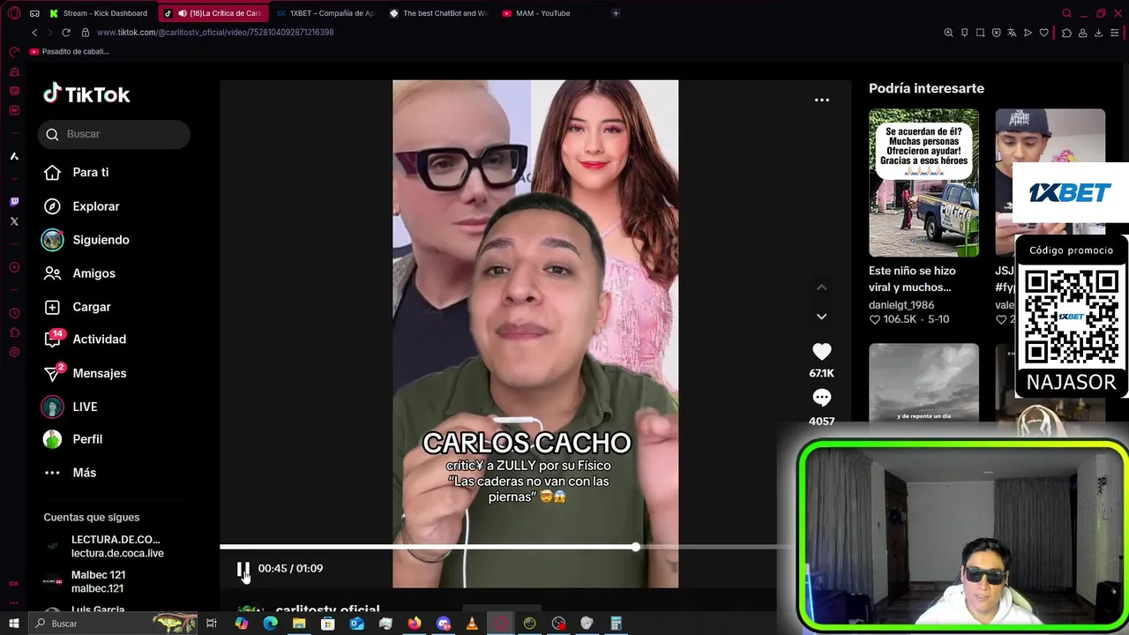
Task: Switch to The best ChatBot tab
Action: coord(438,13)
